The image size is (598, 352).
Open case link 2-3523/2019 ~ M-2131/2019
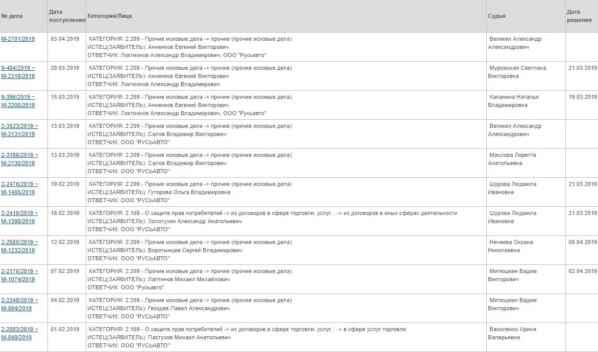19,130
